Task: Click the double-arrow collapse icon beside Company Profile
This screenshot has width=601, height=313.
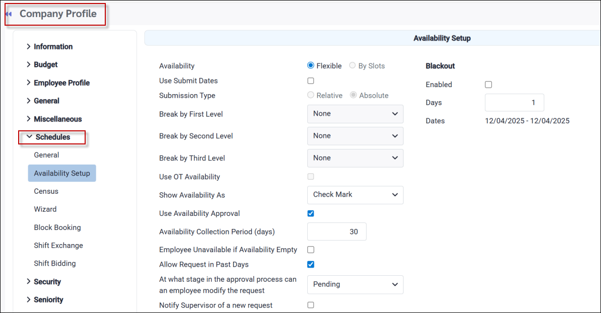Action: 9,14
